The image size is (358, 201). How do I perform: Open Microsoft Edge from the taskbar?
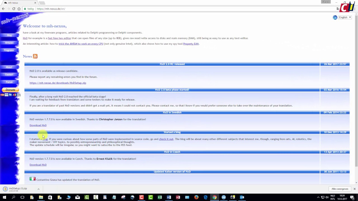(x=206, y=197)
